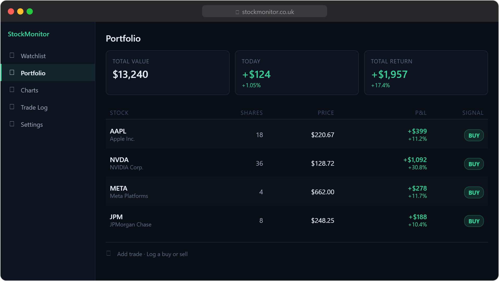The height and width of the screenshot is (281, 499).
Task: Click the Settings sidebar icon
Action: 12,124
